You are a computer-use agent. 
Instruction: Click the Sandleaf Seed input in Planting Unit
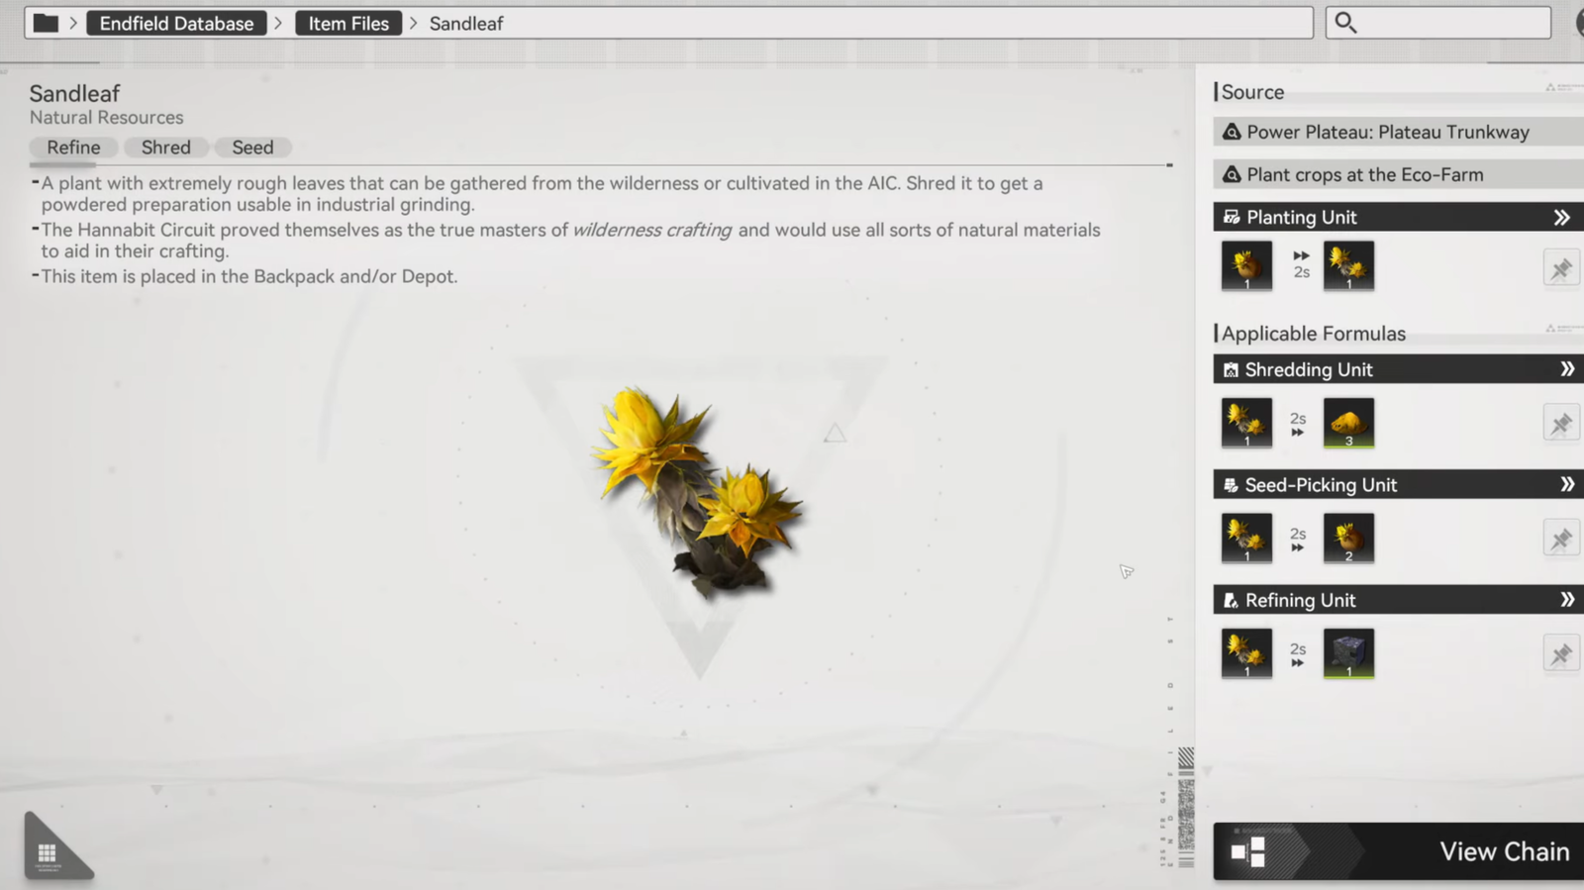(1246, 265)
